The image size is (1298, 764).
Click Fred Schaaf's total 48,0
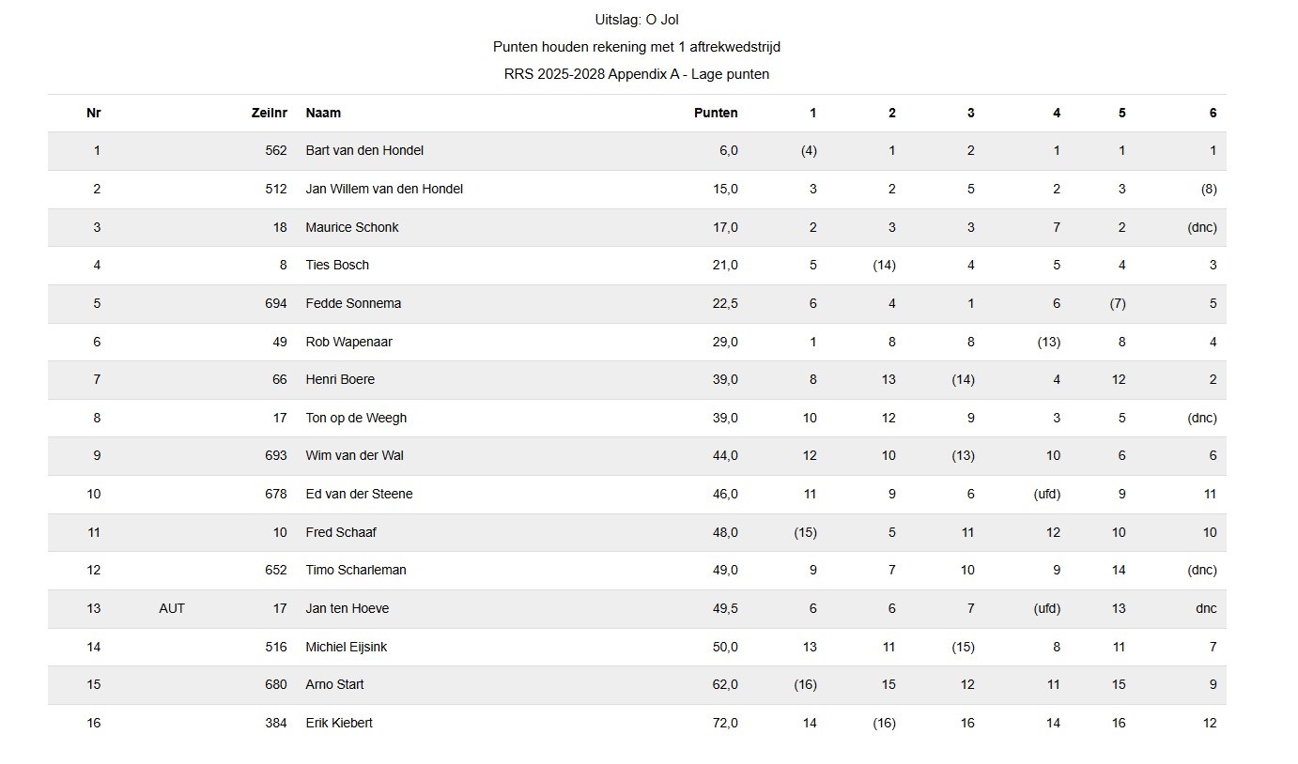pyautogui.click(x=725, y=532)
